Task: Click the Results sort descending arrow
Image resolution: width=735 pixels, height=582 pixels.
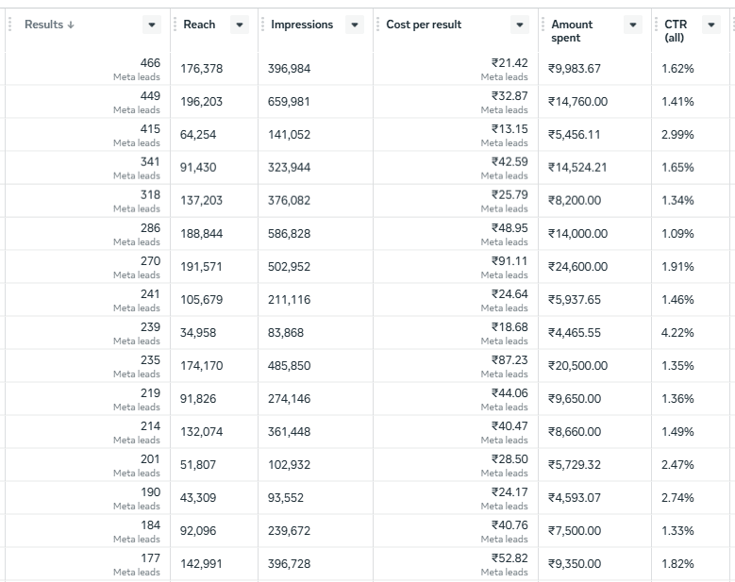Action: coord(71,25)
